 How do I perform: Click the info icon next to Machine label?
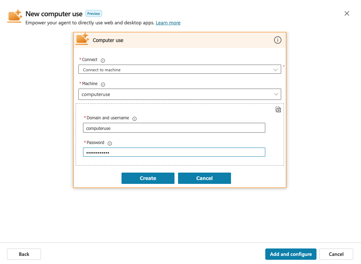pos(103,85)
